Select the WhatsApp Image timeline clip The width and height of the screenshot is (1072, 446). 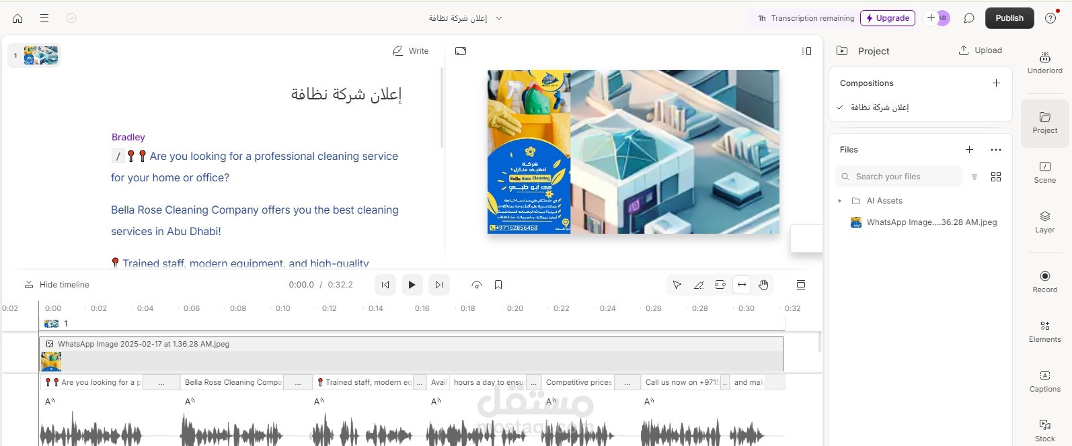pos(411,354)
